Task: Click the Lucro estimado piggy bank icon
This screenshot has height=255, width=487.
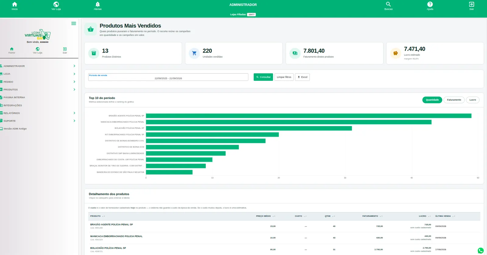Action: click(x=396, y=53)
